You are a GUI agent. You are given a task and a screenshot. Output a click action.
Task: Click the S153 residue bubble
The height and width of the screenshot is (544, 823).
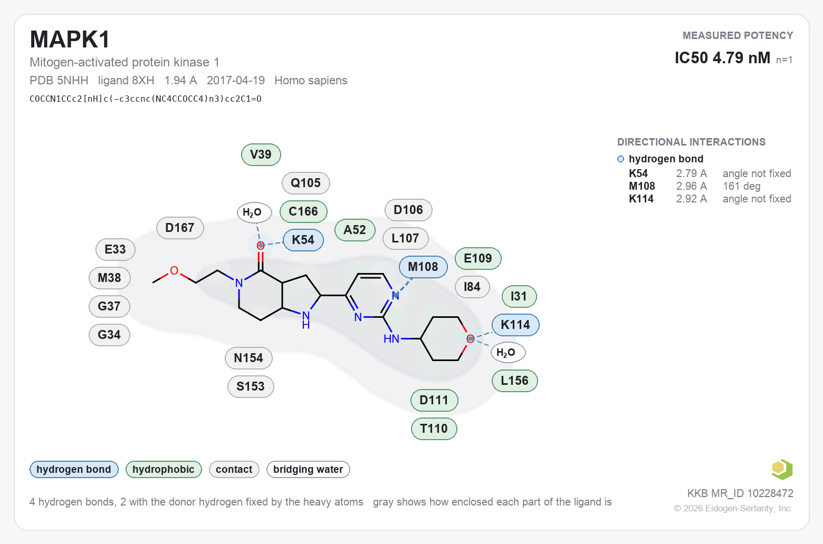tap(251, 387)
